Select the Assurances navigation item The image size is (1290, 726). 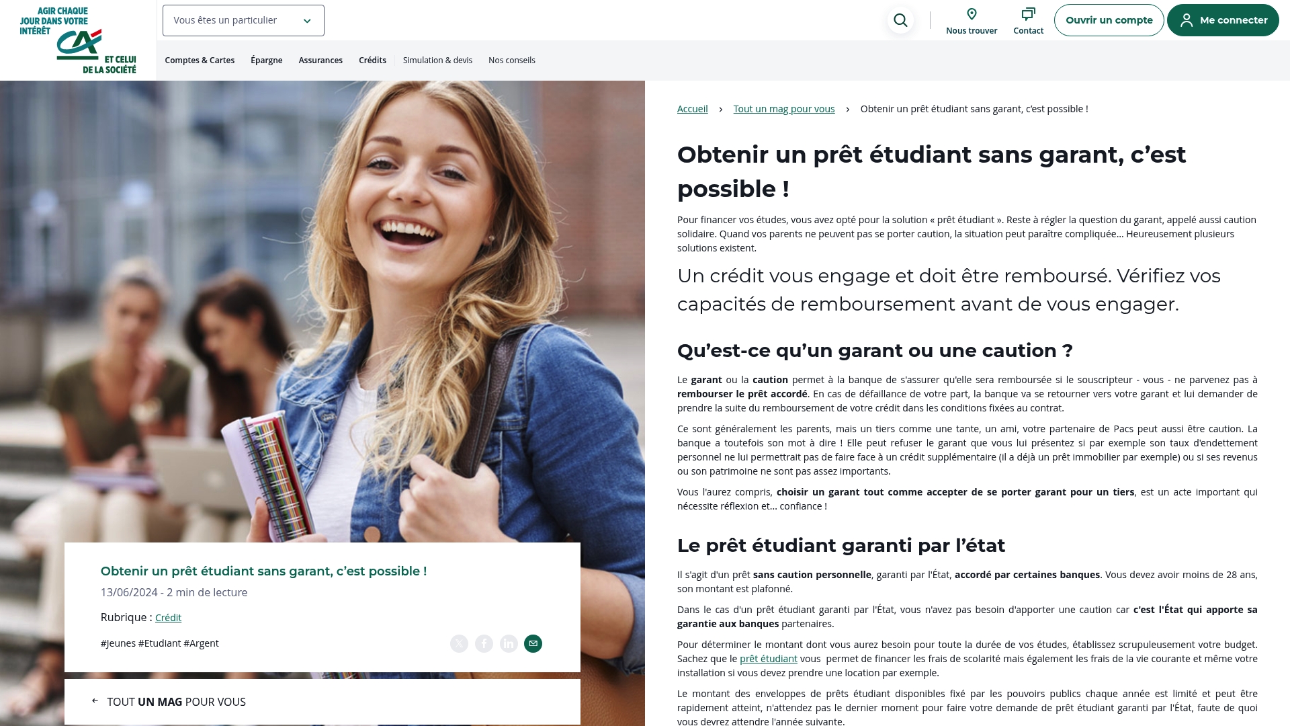(320, 60)
